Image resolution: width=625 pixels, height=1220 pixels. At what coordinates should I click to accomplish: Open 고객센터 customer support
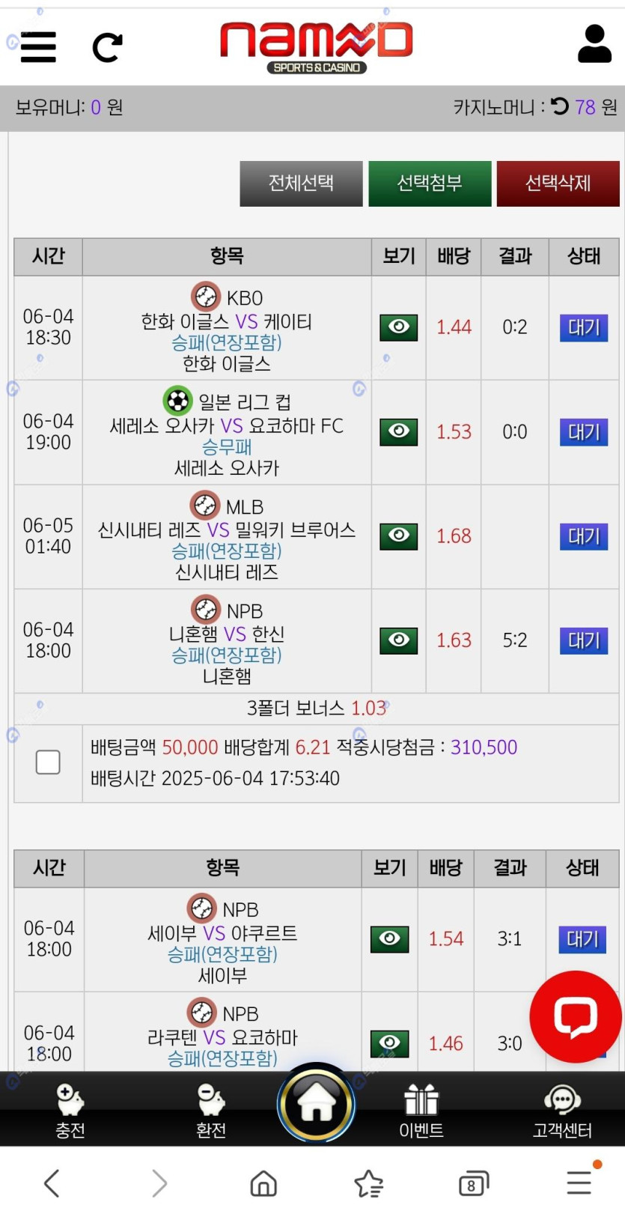(562, 1110)
